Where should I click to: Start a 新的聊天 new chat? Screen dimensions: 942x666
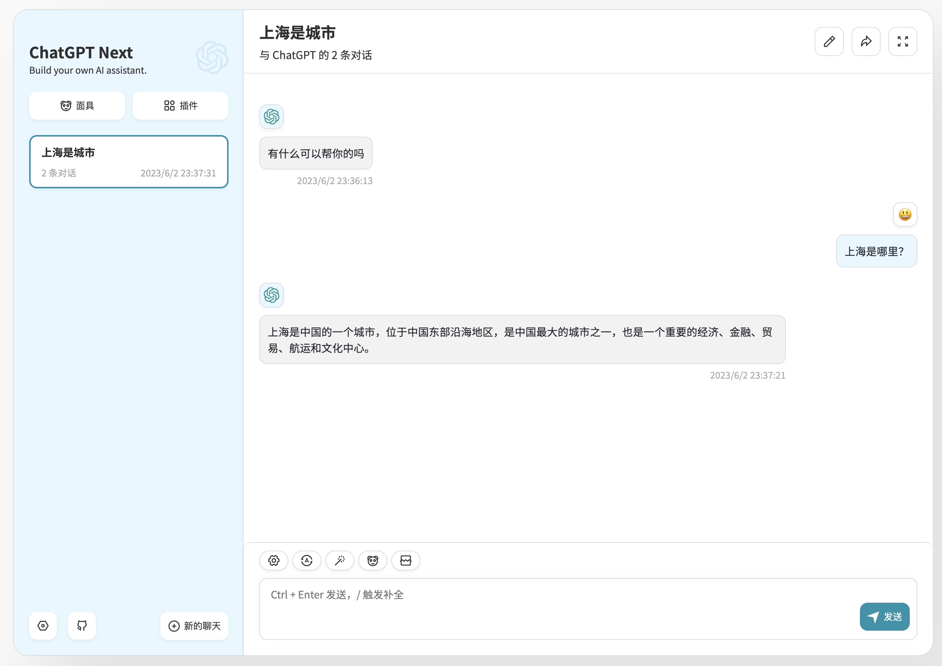click(x=194, y=626)
